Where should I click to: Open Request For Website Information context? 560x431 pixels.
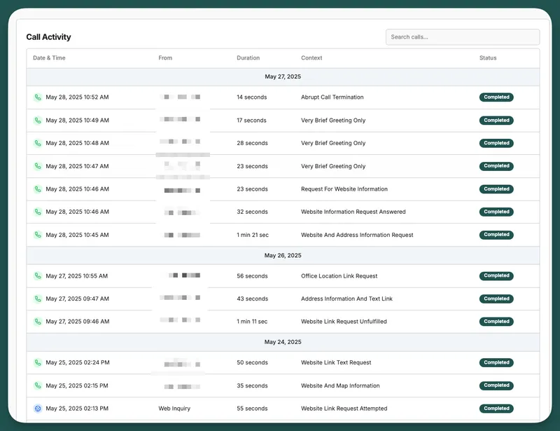(344, 189)
